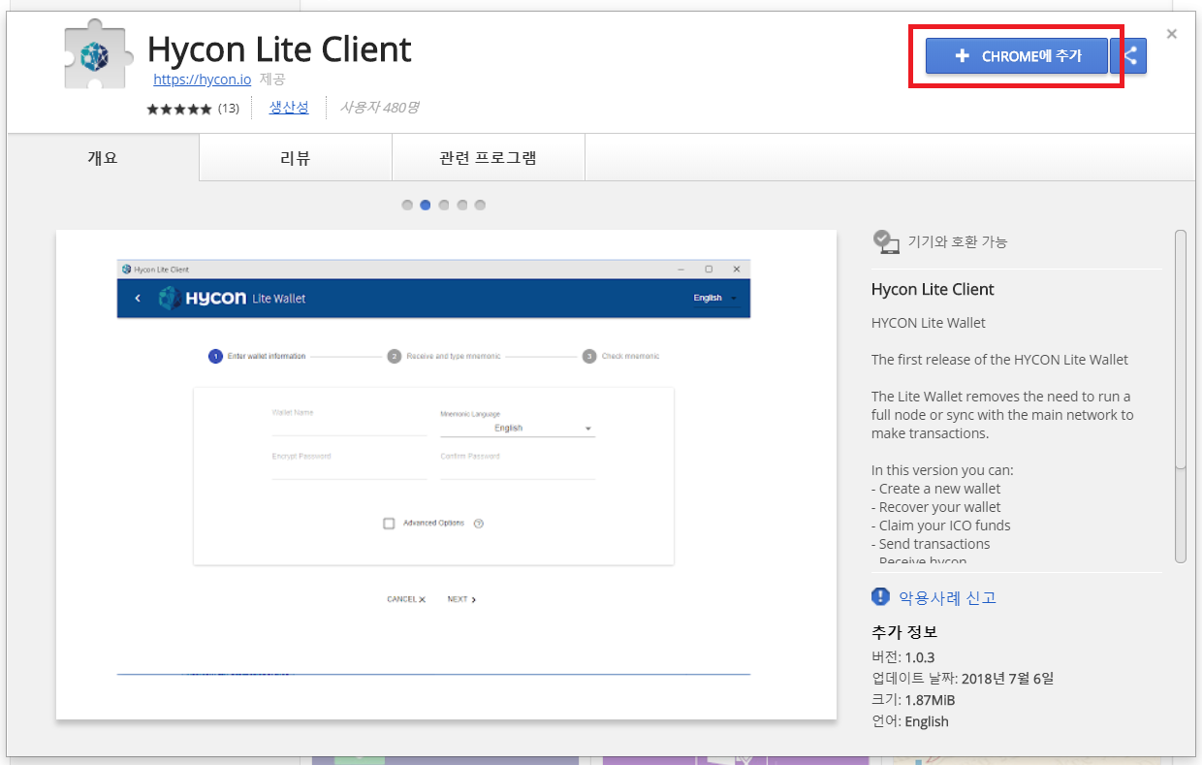
Task: Switch to the 리뷰 tab
Action: pyautogui.click(x=295, y=157)
